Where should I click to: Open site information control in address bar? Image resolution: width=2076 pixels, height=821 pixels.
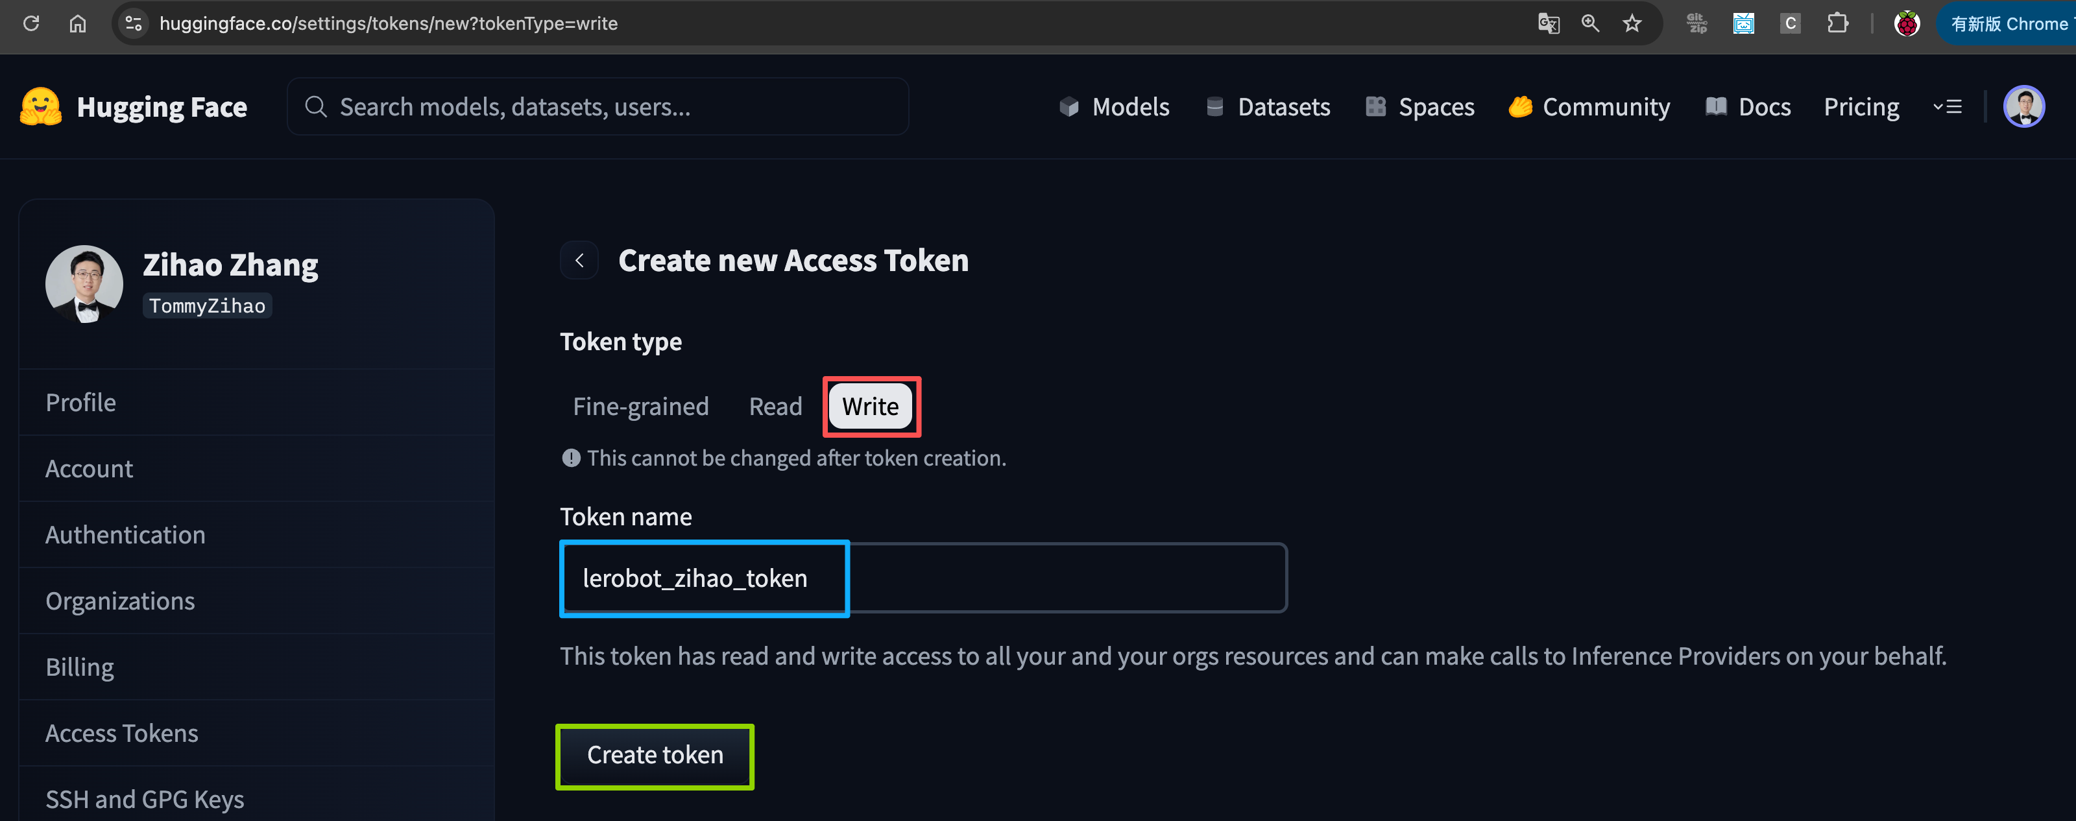point(134,23)
